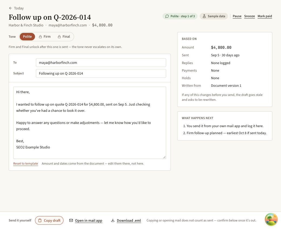Click the Polite step 1 of 3 badge
This screenshot has height=229, width=281.
tap(180, 16)
